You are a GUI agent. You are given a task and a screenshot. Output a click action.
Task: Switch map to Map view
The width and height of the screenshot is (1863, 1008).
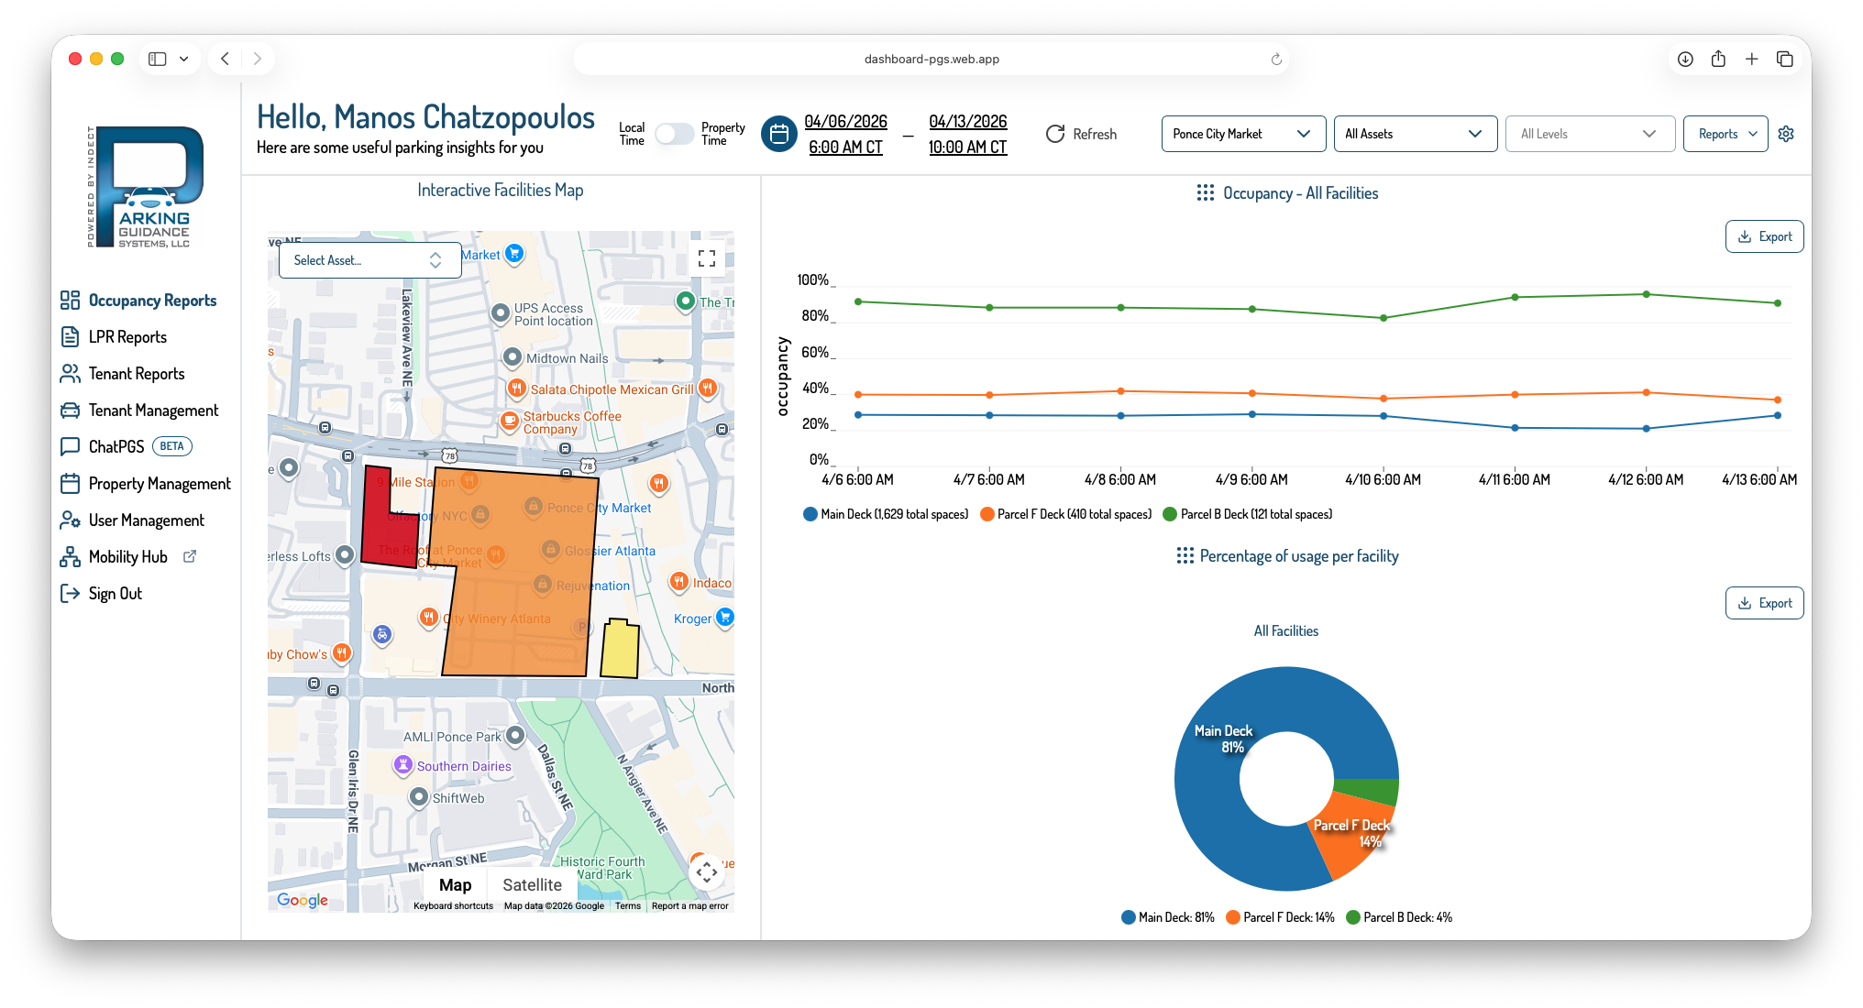pyautogui.click(x=455, y=884)
